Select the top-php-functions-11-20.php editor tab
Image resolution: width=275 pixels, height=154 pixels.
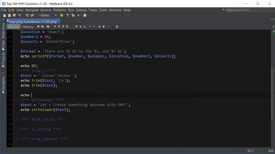pyautogui.click(x=33, y=22)
